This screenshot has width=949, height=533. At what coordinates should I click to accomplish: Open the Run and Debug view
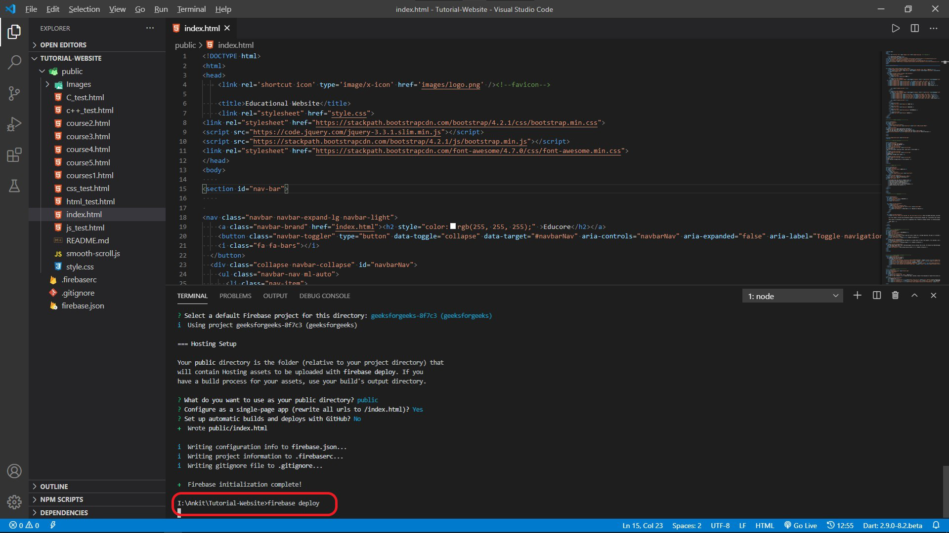14,124
